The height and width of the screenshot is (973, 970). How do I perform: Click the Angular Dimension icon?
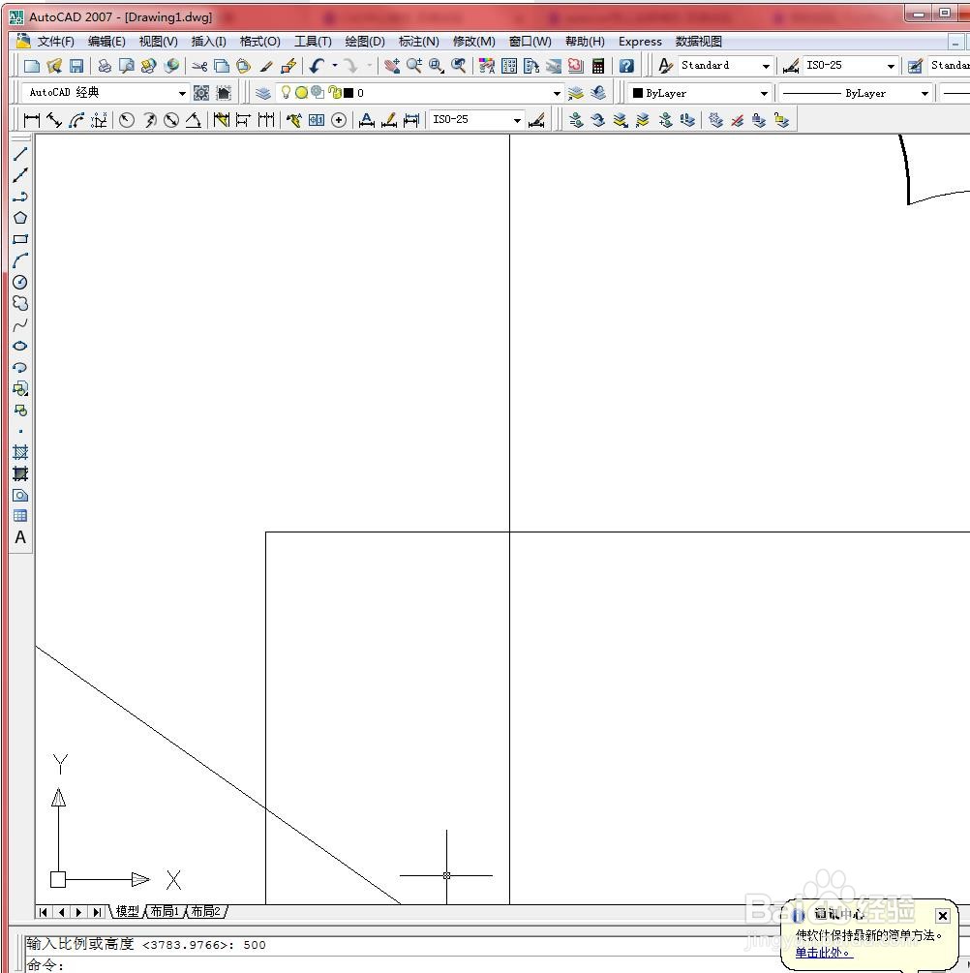pos(194,120)
